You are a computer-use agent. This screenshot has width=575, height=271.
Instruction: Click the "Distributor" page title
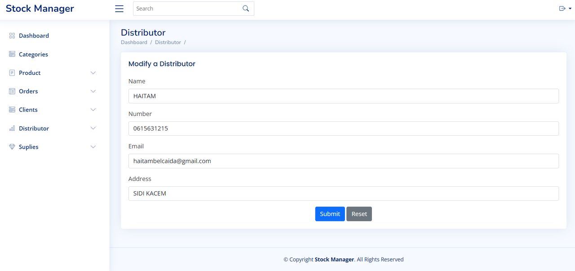(143, 32)
